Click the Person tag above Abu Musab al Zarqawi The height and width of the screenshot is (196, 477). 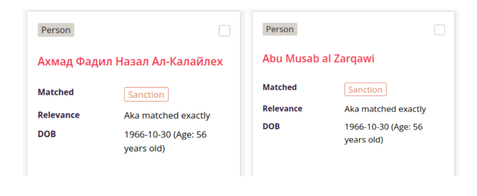click(x=280, y=29)
